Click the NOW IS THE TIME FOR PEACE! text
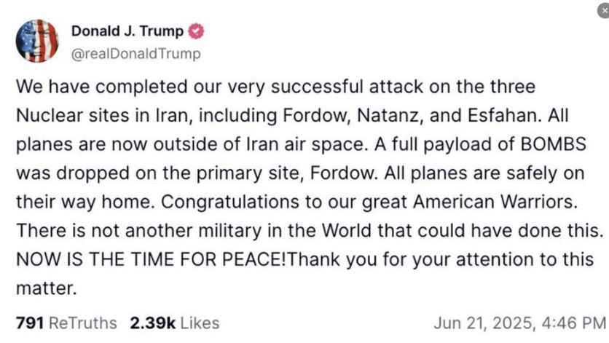This screenshot has height=343, width=609. click(x=151, y=259)
